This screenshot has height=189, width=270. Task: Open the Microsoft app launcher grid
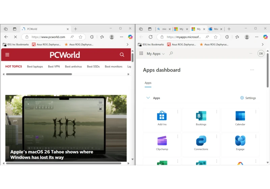point(141,53)
